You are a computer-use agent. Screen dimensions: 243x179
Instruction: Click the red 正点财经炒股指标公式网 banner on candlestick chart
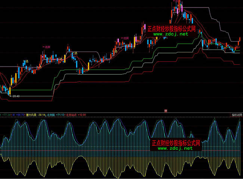click(173, 28)
